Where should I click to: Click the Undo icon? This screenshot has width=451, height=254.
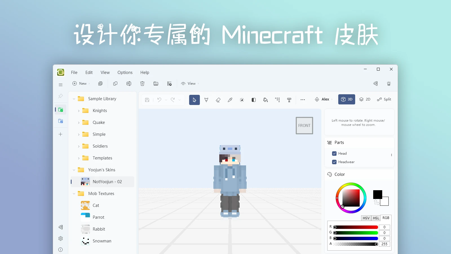click(159, 100)
